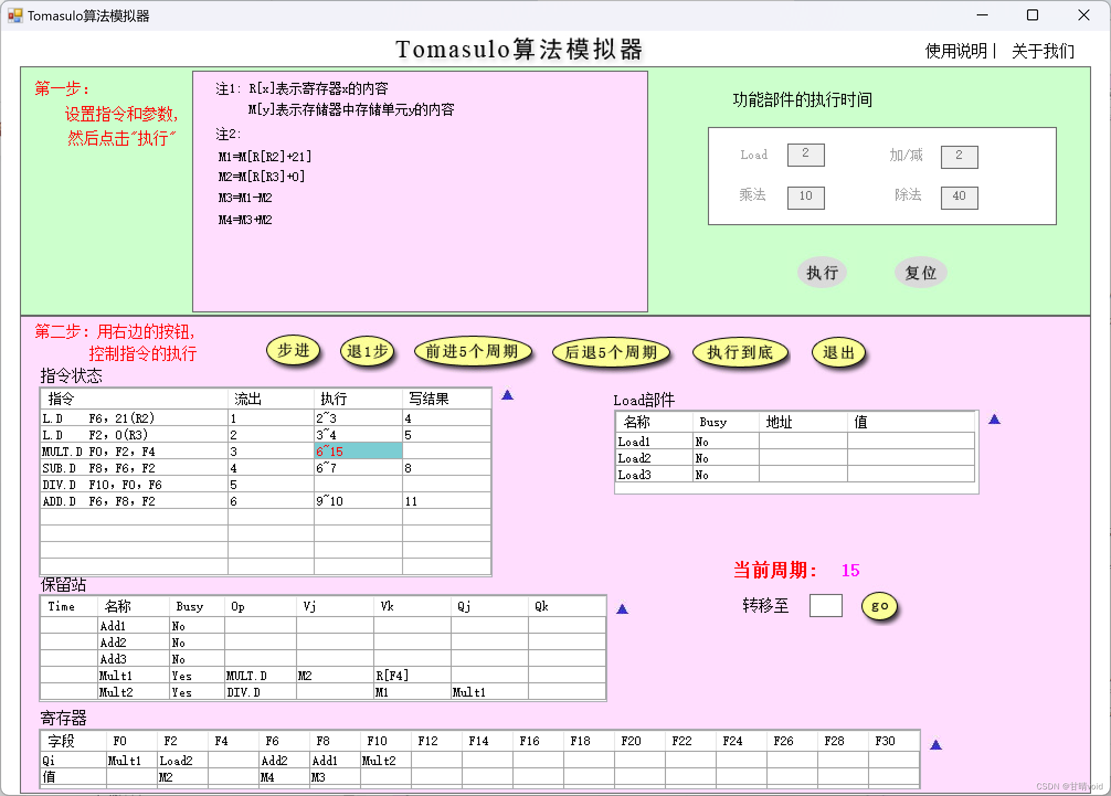Click the blue triangle beside the reservation station table
Image resolution: width=1111 pixels, height=796 pixels.
pos(622,609)
